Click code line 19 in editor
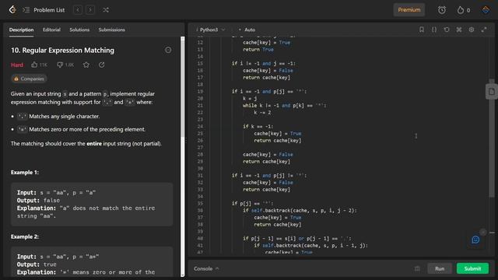 (269, 92)
